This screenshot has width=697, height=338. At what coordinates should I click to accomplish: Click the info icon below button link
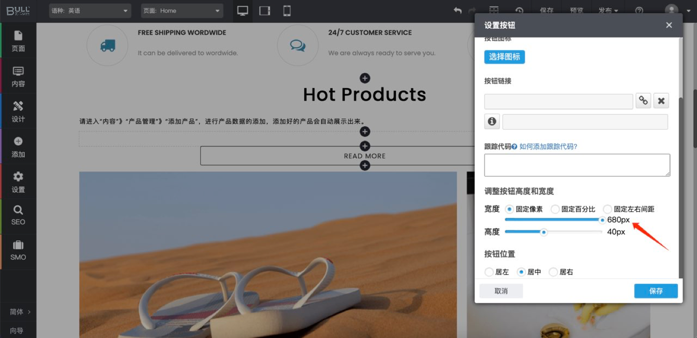click(x=492, y=122)
